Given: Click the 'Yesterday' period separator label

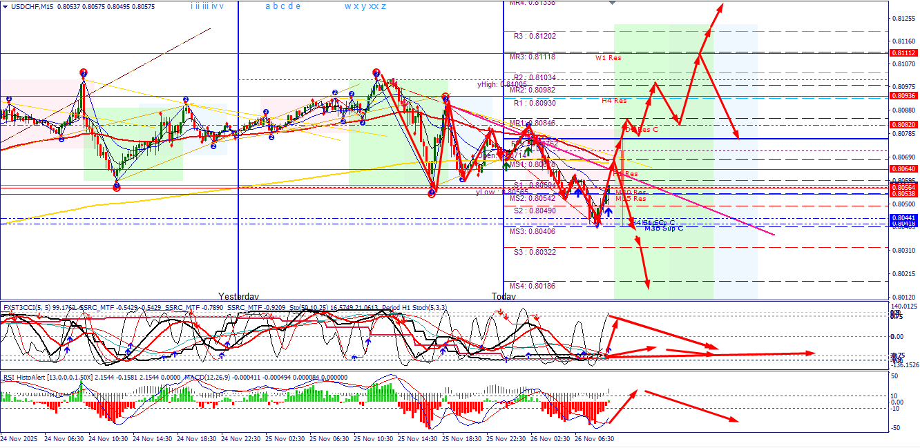Looking at the screenshot, I should point(239,295).
